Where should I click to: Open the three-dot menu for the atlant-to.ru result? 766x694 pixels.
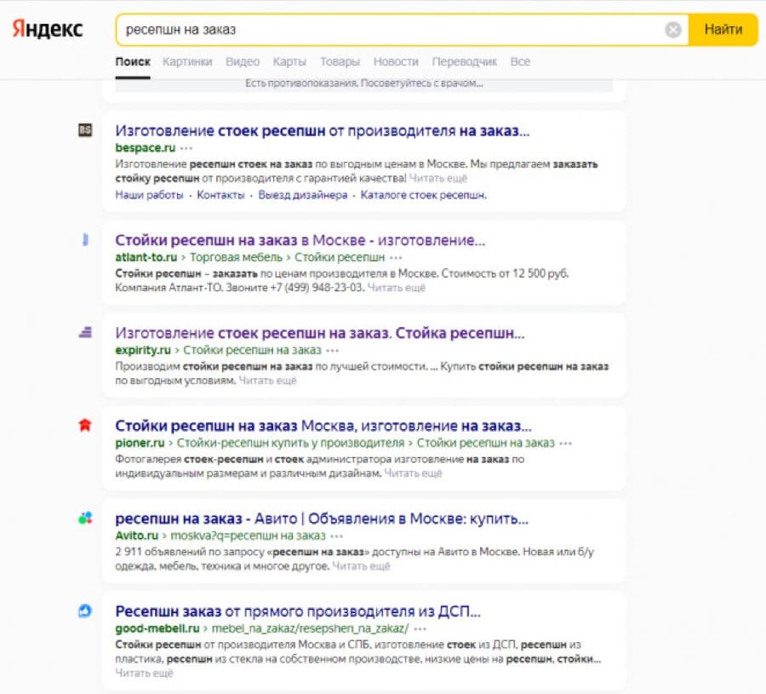[x=396, y=257]
